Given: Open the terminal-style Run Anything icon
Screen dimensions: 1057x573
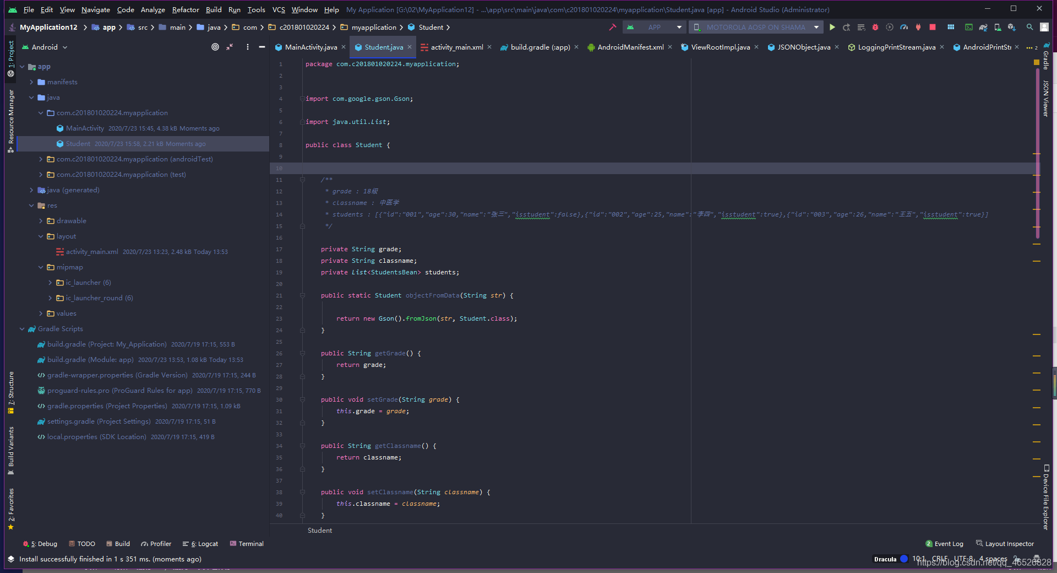Looking at the screenshot, I should 969,27.
